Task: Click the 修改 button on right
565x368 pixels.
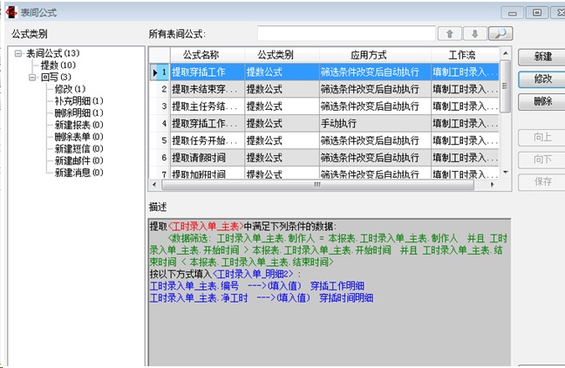Action: (x=542, y=79)
